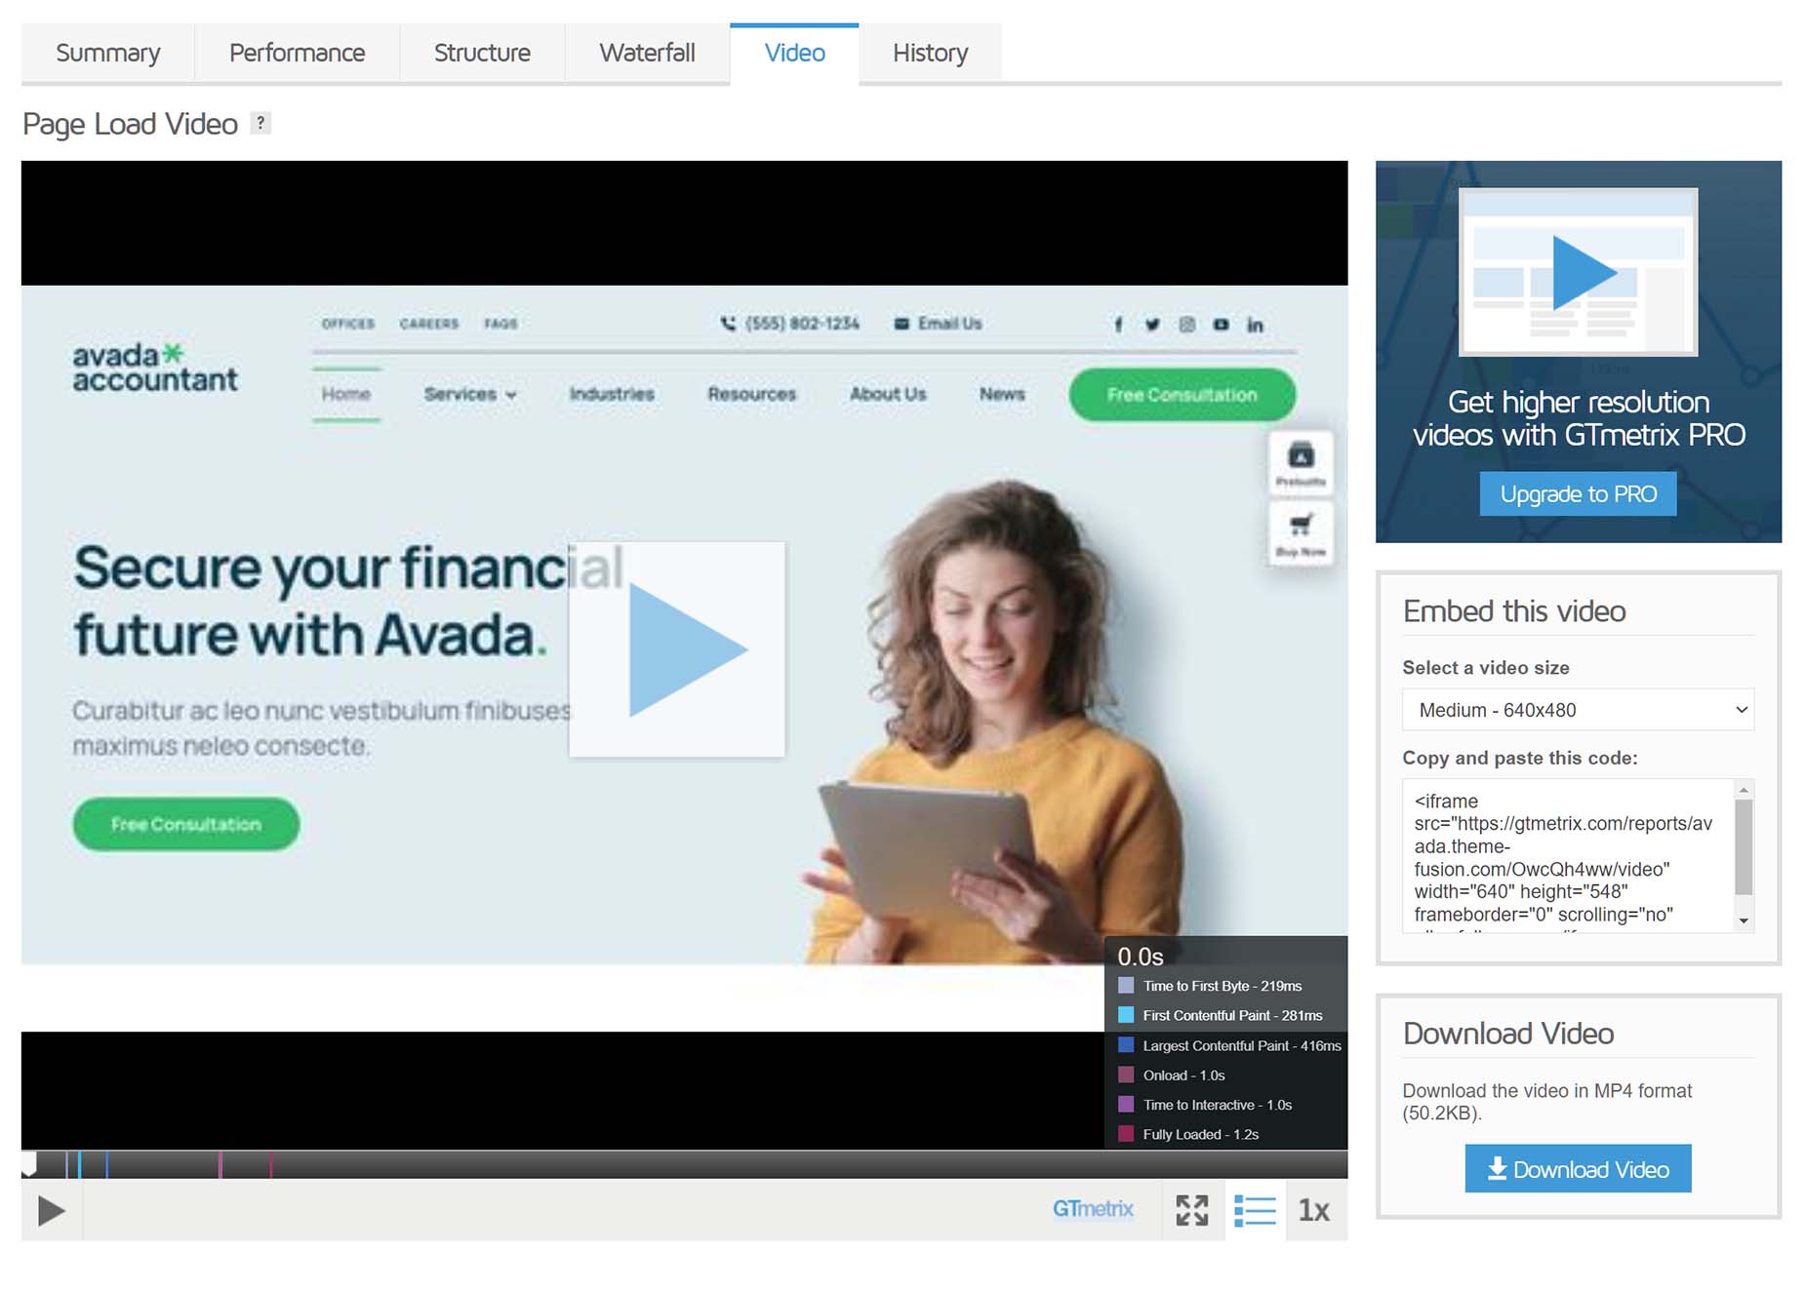1805x1291 pixels.
Task: Click the video progress scrubber handle
Action: [x=28, y=1163]
